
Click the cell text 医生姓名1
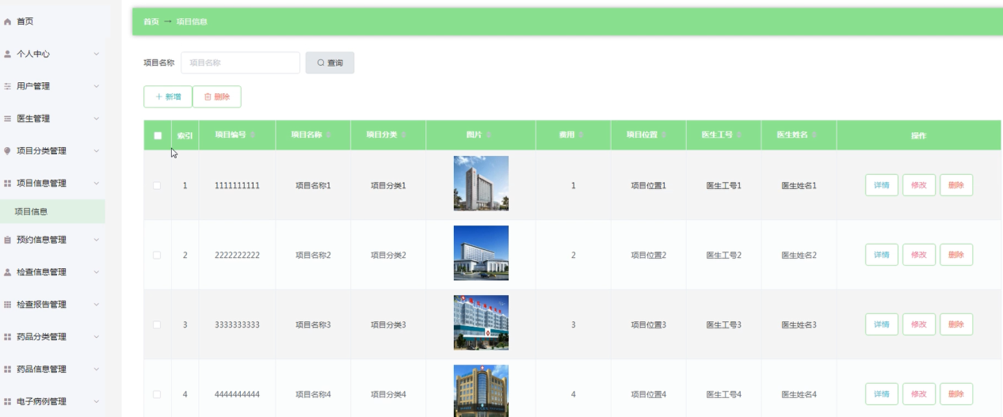click(799, 185)
